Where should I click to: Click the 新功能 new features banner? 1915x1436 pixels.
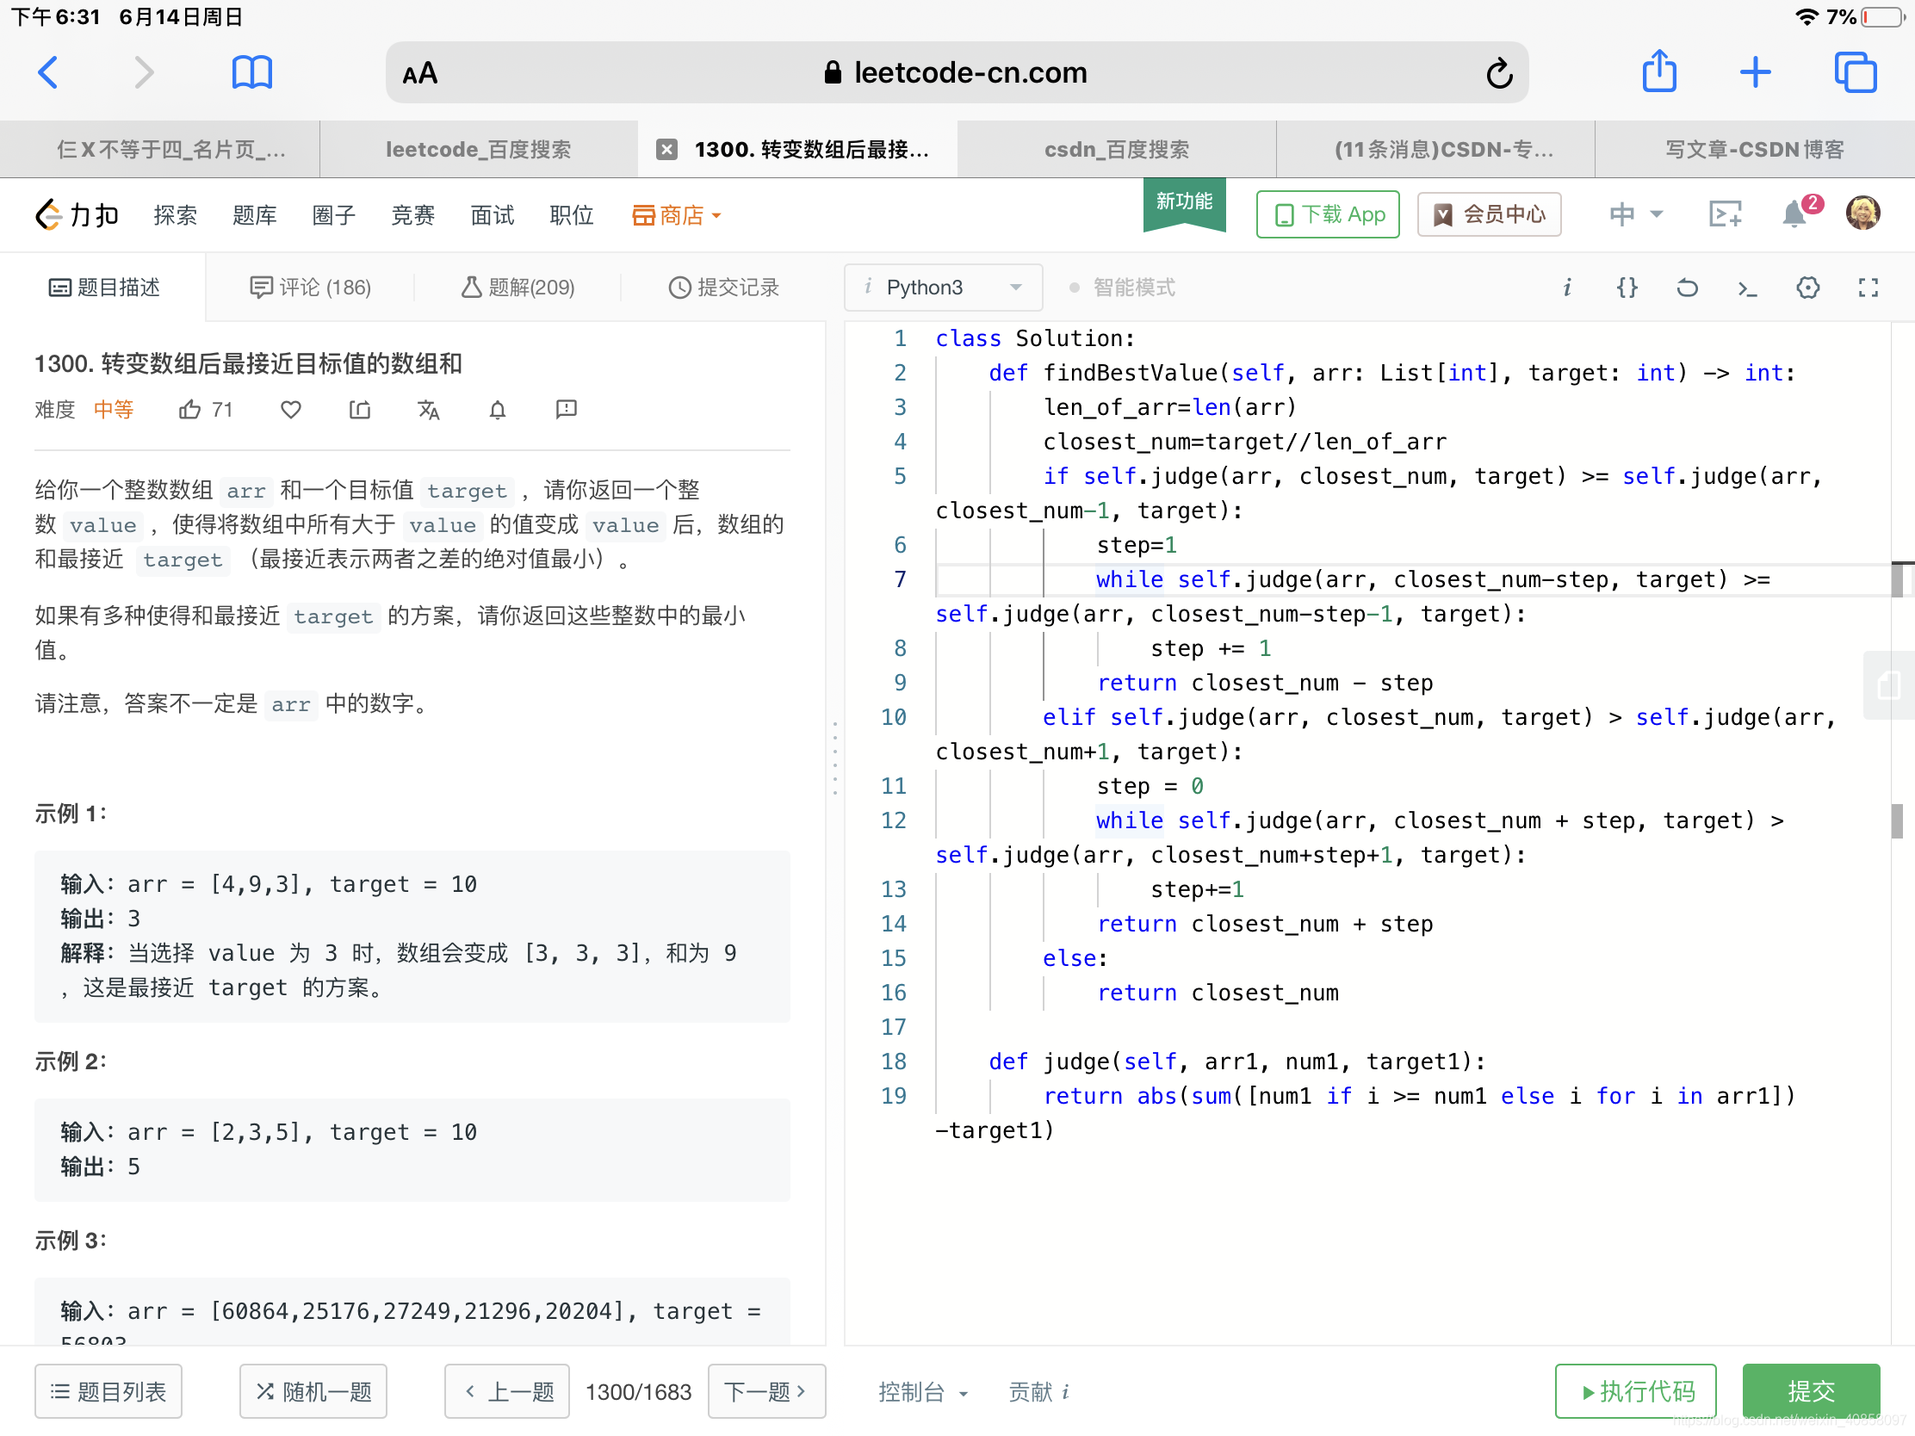coord(1183,202)
